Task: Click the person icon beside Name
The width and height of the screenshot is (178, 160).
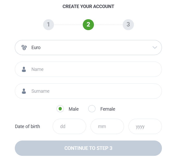Action: [24, 69]
